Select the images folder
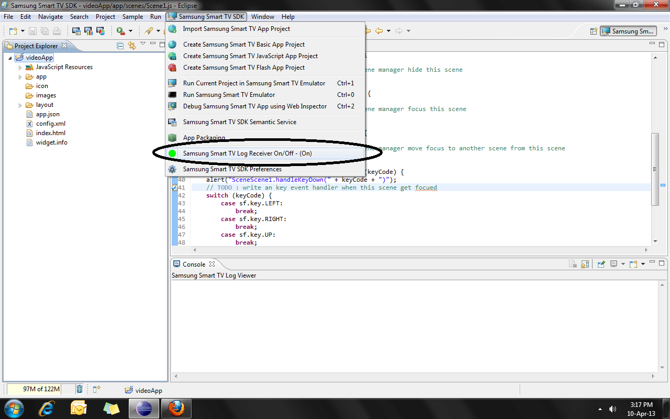Image resolution: width=670 pixels, height=419 pixels. click(x=46, y=95)
